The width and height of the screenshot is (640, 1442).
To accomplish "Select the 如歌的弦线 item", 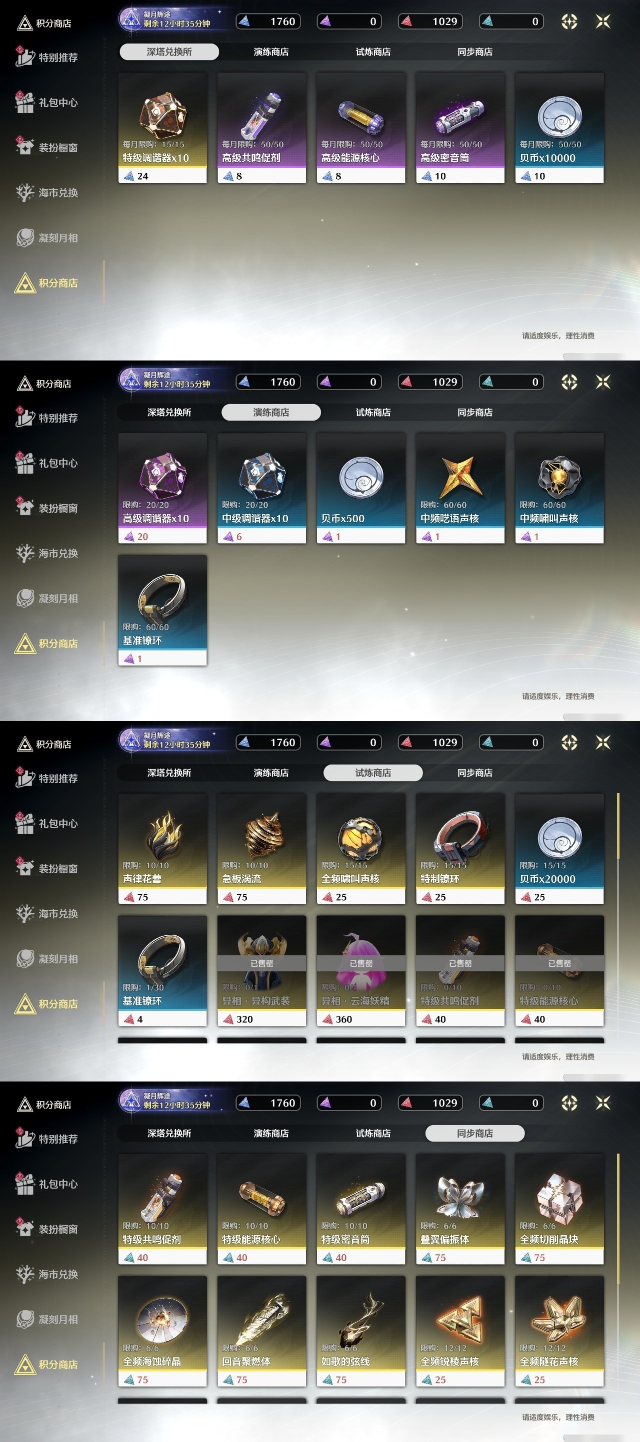I will (x=361, y=1331).
